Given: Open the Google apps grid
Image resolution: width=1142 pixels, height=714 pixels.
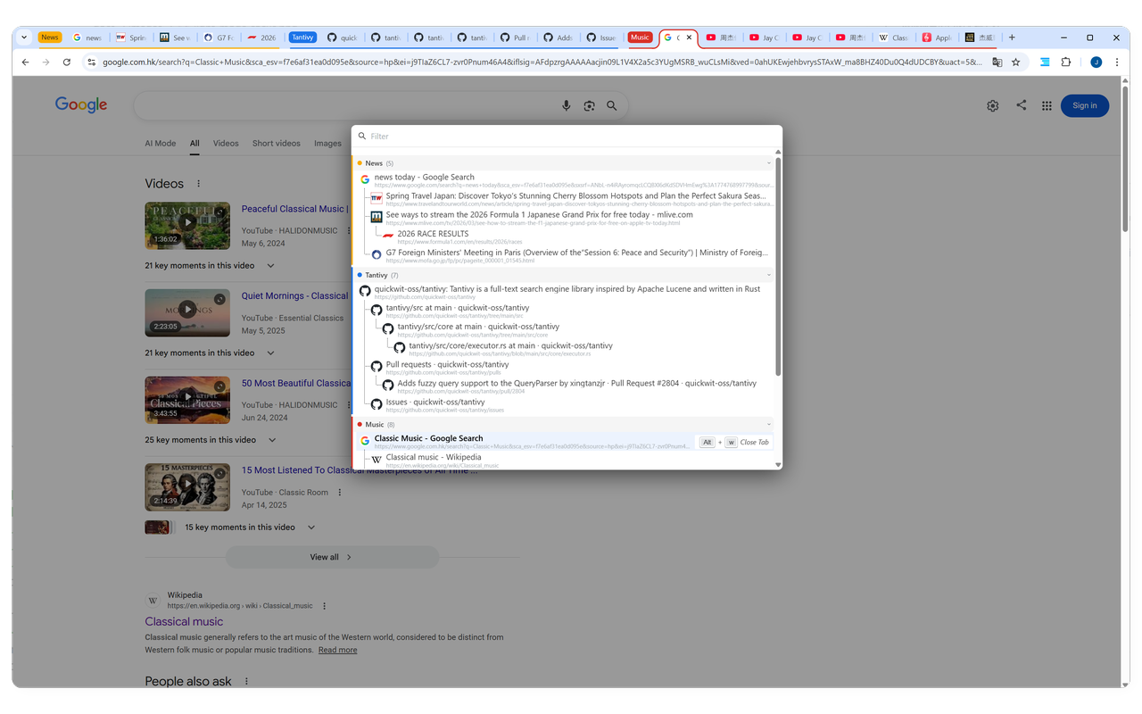Looking at the screenshot, I should (1047, 105).
